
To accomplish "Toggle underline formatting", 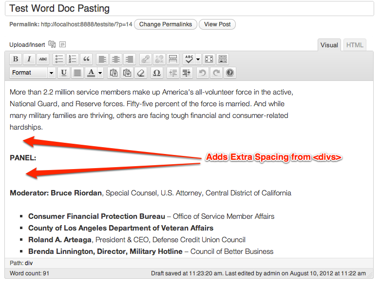I will coord(64,73).
